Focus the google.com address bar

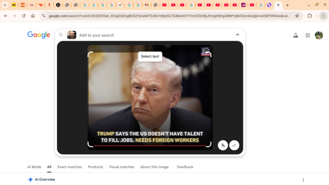click(x=169, y=16)
